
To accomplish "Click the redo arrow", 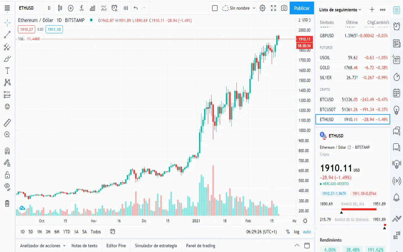I will point(144,8).
